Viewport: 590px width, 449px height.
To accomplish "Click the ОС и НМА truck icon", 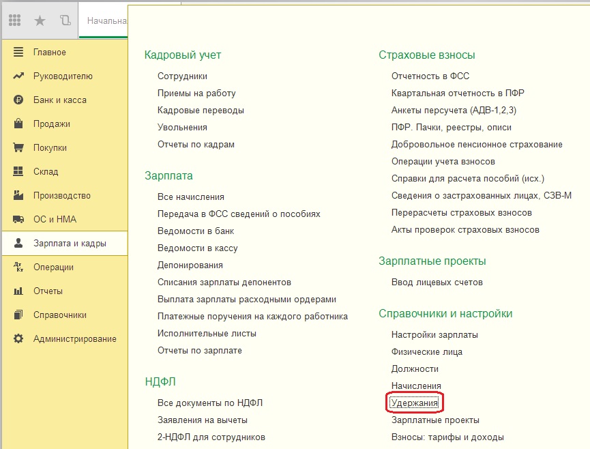I will pyautogui.click(x=18, y=219).
